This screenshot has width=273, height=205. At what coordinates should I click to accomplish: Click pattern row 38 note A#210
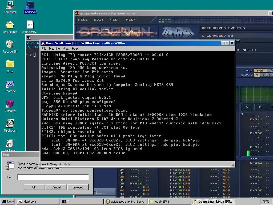coord(140,183)
